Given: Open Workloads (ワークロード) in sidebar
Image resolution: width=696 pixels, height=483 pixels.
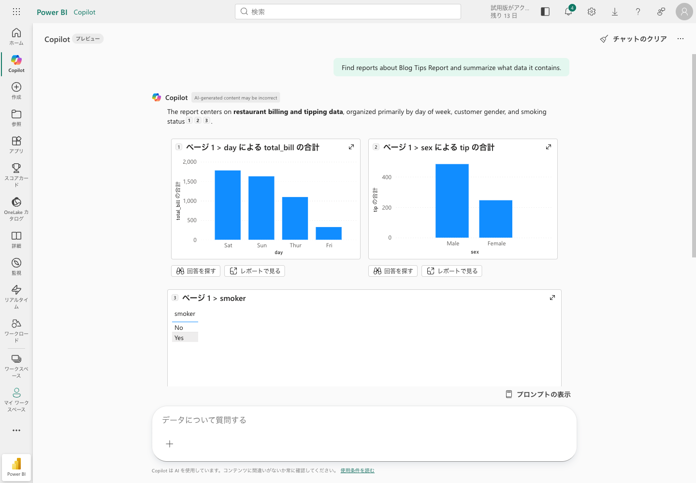Looking at the screenshot, I should click(x=16, y=330).
